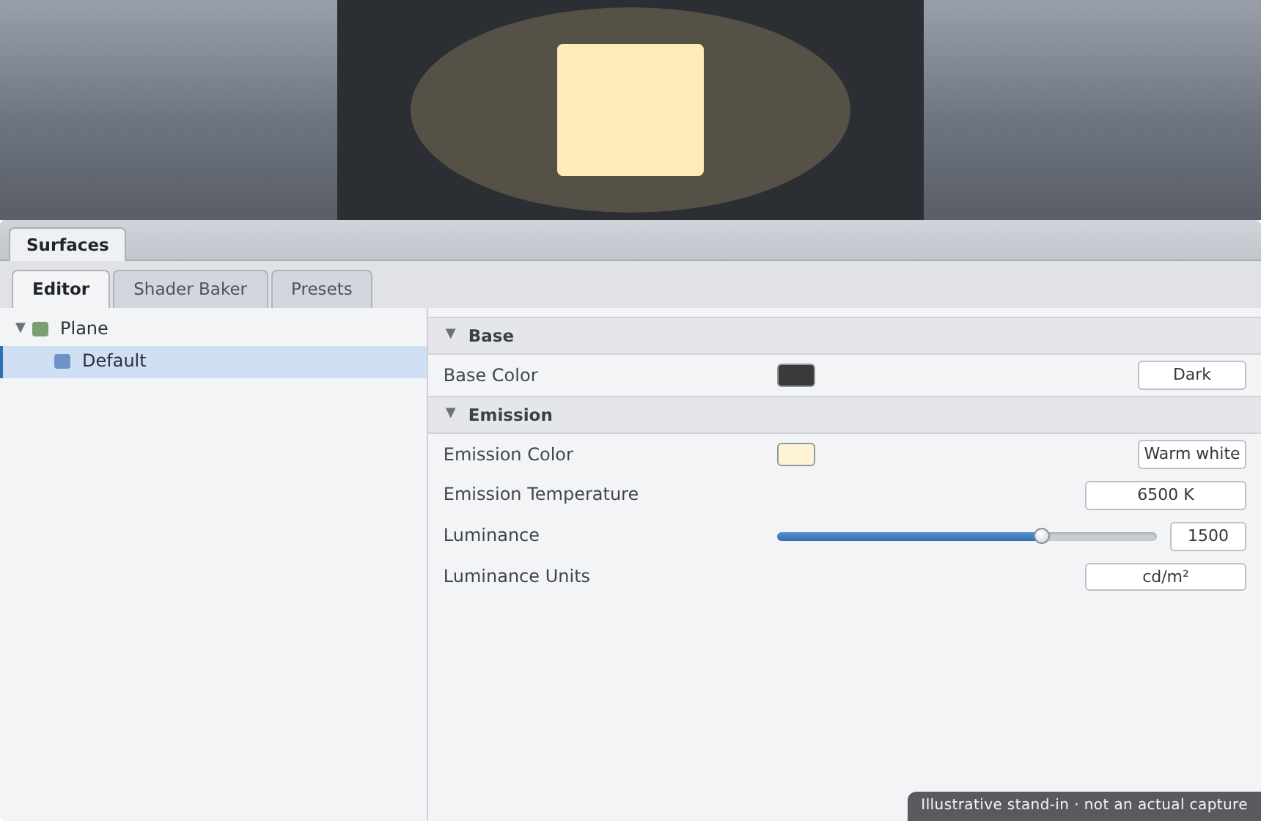
Task: Click the Emission section header label
Action: (x=510, y=415)
